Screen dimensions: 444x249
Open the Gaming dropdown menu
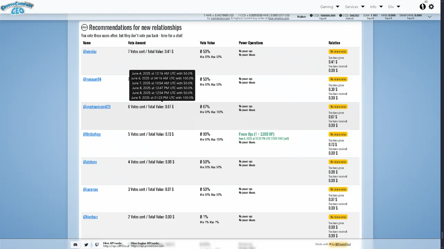(x=330, y=7)
